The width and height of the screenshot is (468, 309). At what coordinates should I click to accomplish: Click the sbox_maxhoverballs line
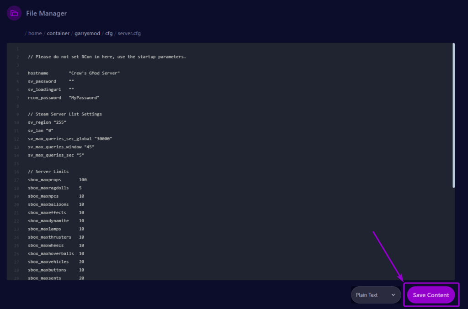(56, 254)
